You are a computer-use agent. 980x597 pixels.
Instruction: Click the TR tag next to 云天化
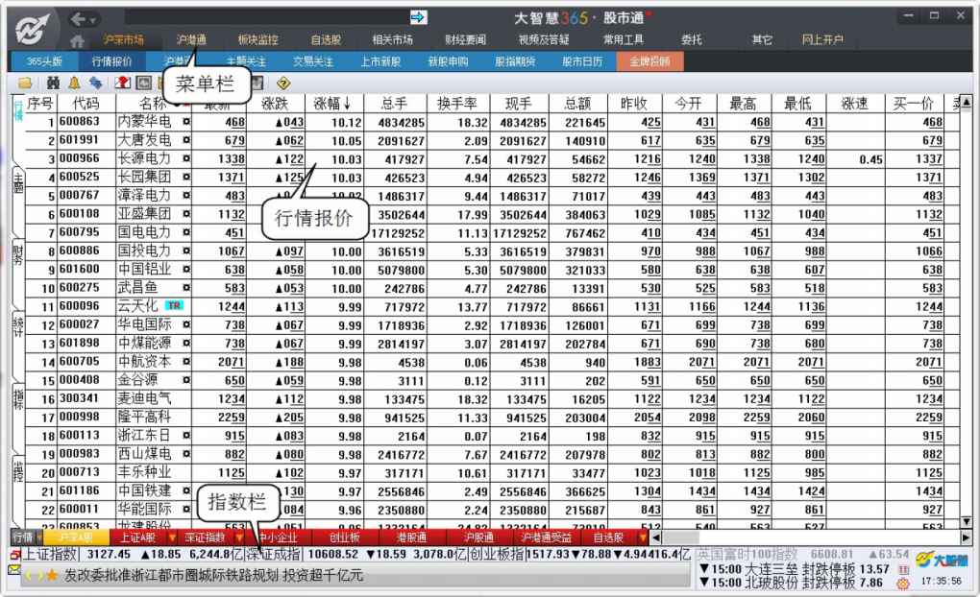coord(174,305)
